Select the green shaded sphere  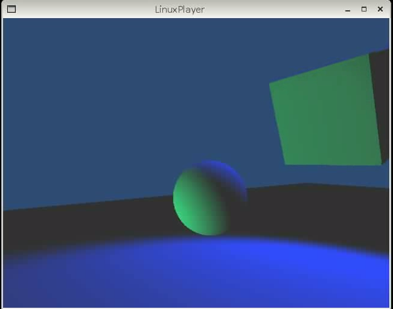pos(210,198)
